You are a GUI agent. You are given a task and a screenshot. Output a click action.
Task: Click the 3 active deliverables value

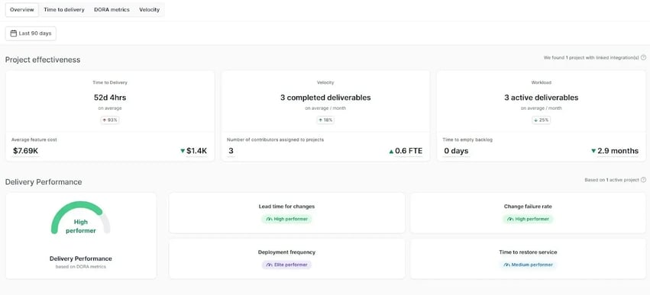541,98
